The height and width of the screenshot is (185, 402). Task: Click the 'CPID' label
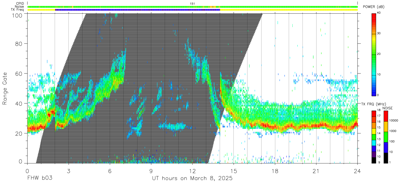point(19,4)
